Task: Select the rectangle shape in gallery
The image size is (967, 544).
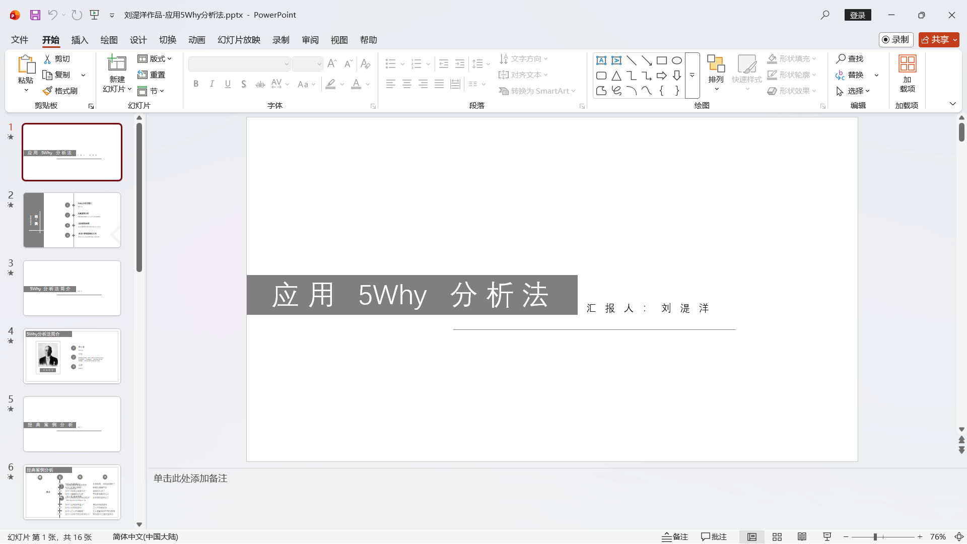Action: point(662,61)
